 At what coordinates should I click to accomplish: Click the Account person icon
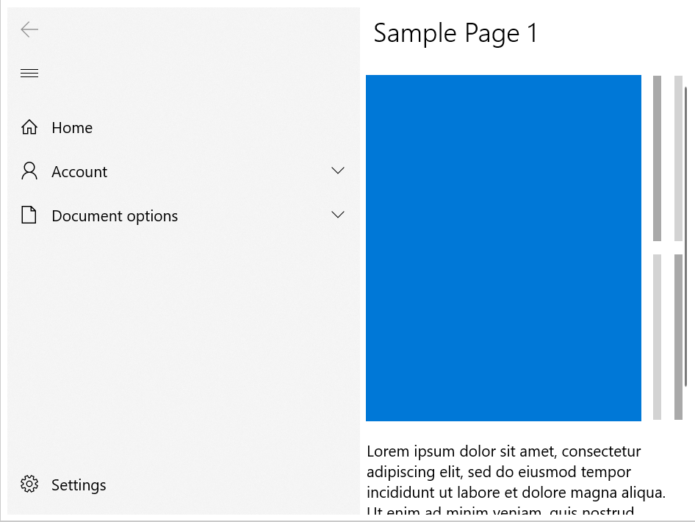tap(29, 171)
